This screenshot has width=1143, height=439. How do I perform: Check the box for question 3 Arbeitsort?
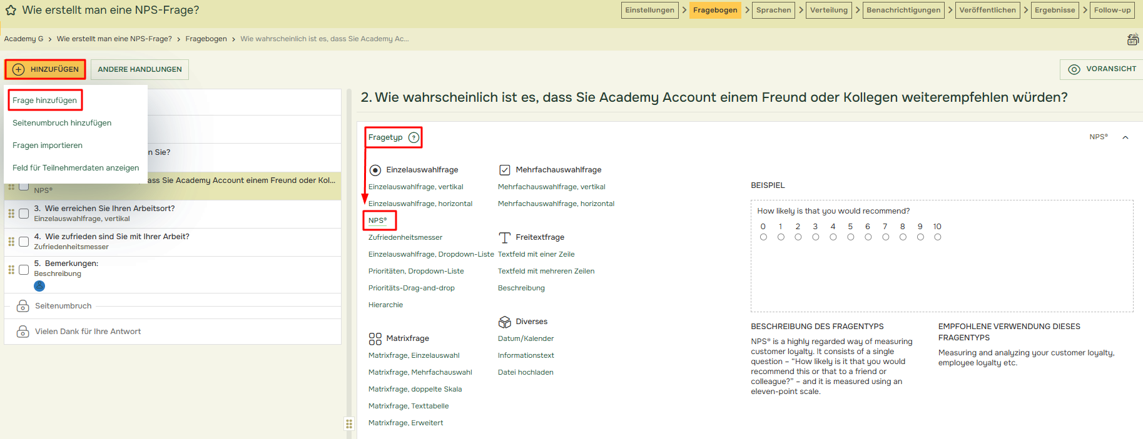click(x=24, y=214)
